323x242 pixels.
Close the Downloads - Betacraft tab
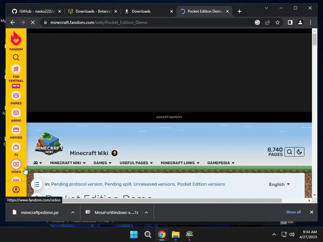[x=116, y=11]
